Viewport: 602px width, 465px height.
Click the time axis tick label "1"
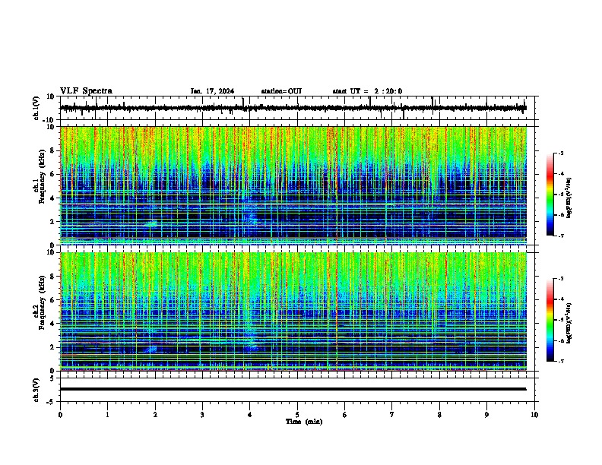(107, 415)
